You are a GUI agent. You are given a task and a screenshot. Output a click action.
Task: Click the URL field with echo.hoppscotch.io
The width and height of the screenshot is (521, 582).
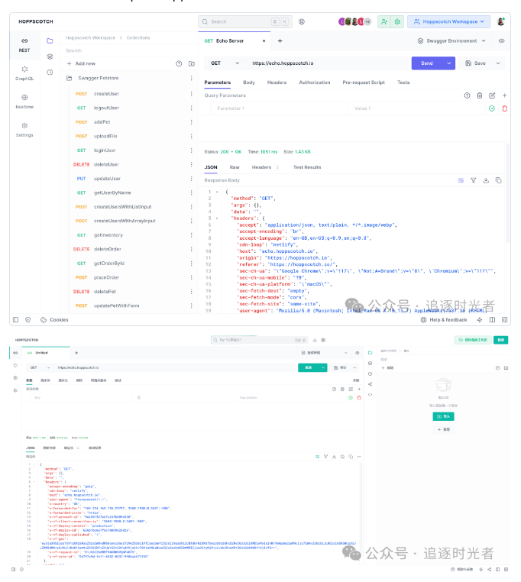(x=327, y=63)
